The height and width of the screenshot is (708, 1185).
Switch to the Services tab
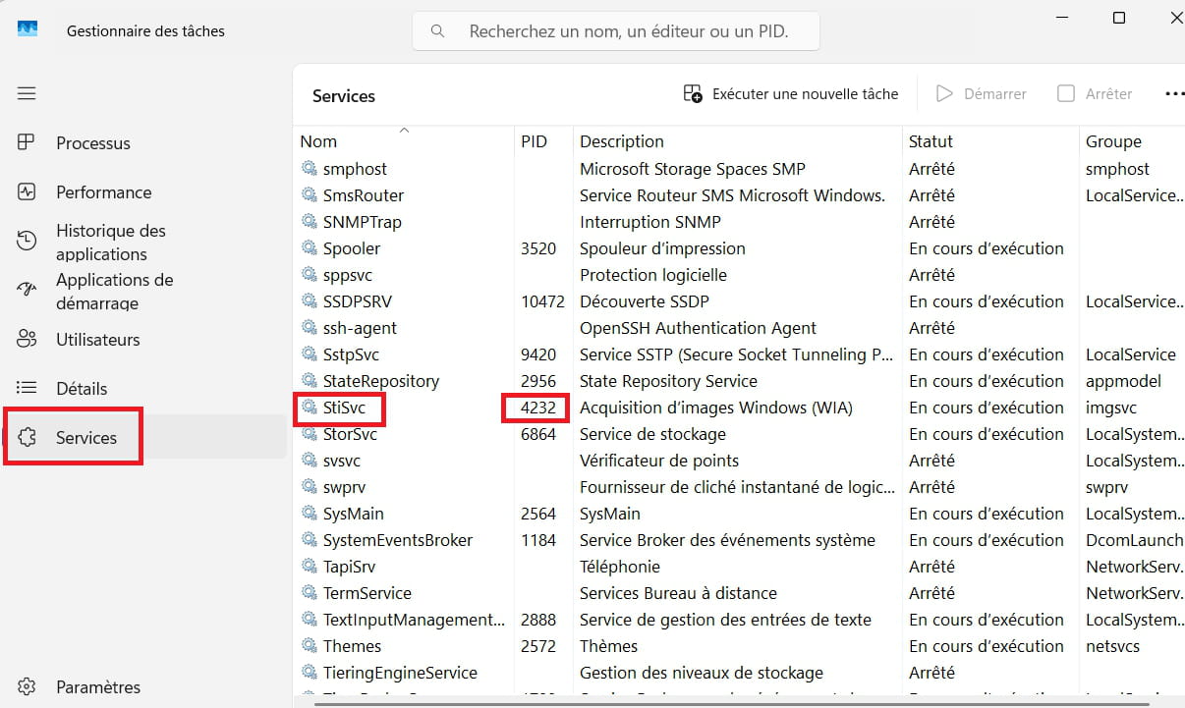coord(85,438)
